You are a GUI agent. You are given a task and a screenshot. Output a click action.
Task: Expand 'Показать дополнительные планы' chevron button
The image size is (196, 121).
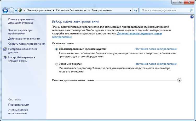[x=179, y=80]
